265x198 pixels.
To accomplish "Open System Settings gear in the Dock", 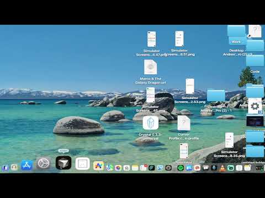I will [43, 163].
